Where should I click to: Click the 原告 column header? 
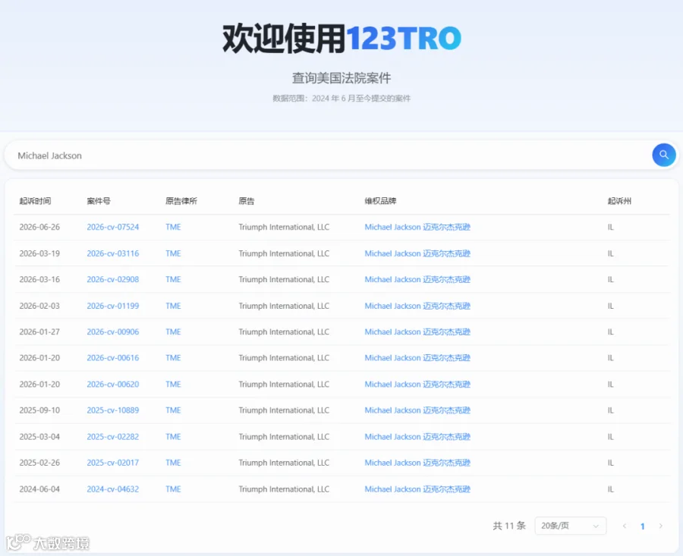pos(247,201)
